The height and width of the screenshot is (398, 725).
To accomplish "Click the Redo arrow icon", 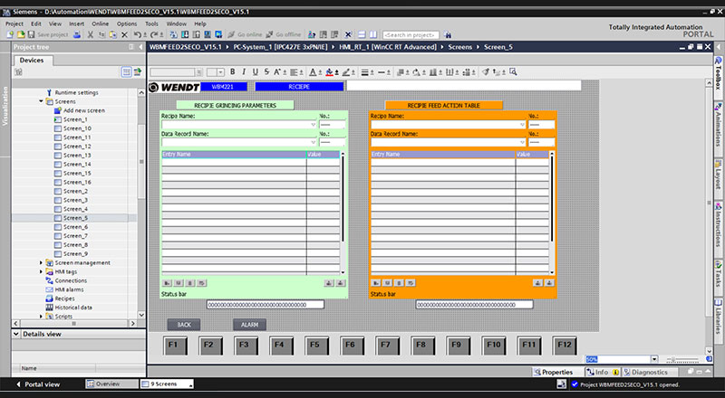I will coord(153,34).
